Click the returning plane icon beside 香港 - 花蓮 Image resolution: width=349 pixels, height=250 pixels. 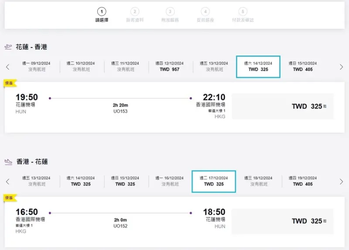pyautogui.click(x=8, y=161)
